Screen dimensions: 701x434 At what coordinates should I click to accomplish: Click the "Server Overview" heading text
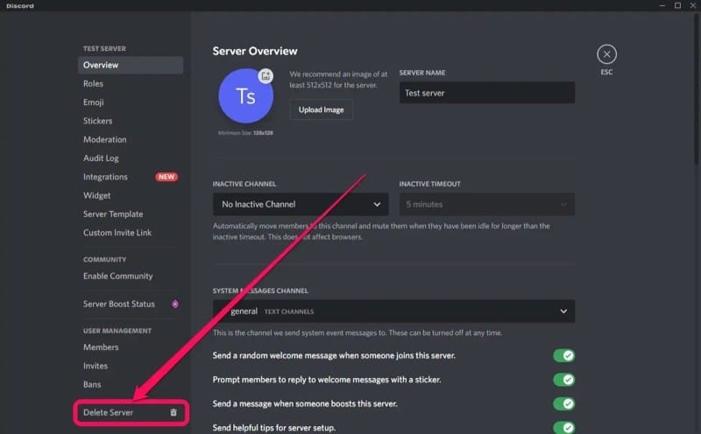click(x=255, y=51)
